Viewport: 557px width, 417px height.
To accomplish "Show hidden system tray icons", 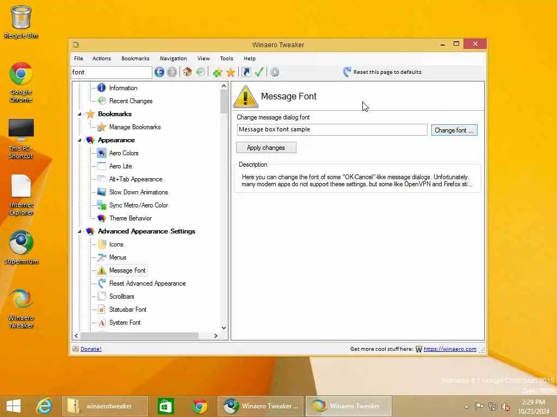I will [466, 406].
